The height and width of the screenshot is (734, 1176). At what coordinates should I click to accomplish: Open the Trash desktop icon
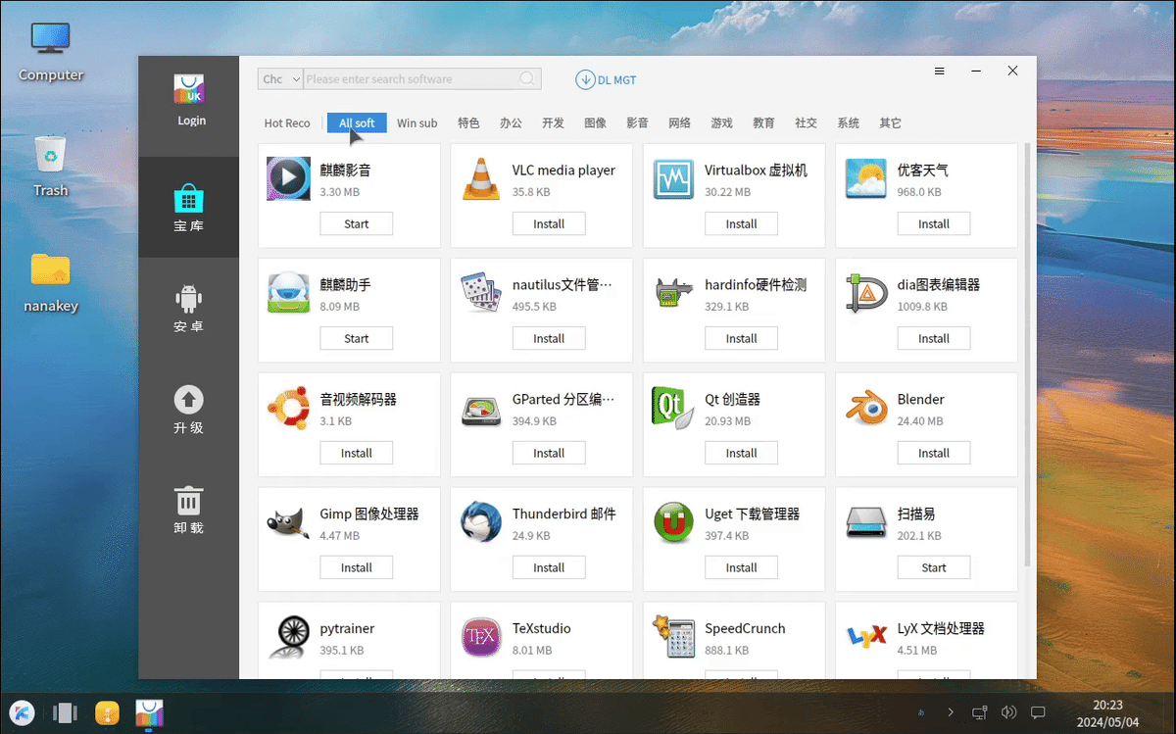[x=51, y=167]
